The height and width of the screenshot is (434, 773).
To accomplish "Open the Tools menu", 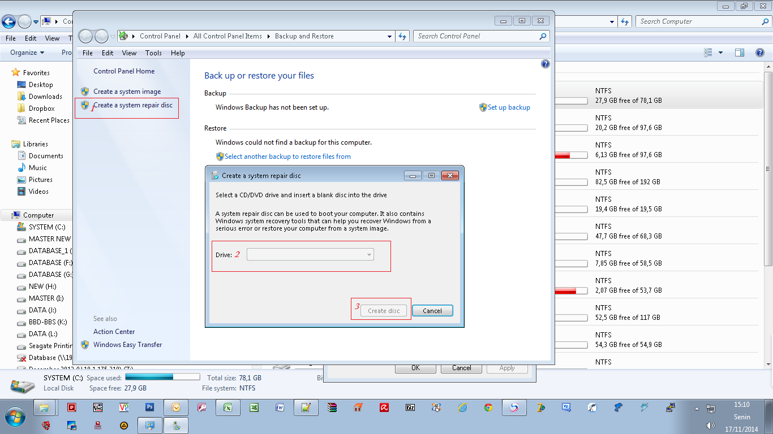I will [x=153, y=53].
